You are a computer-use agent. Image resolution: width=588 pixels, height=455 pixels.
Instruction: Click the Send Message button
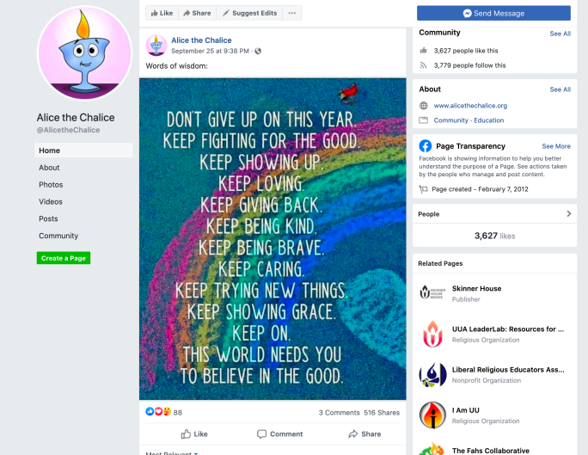(x=493, y=13)
